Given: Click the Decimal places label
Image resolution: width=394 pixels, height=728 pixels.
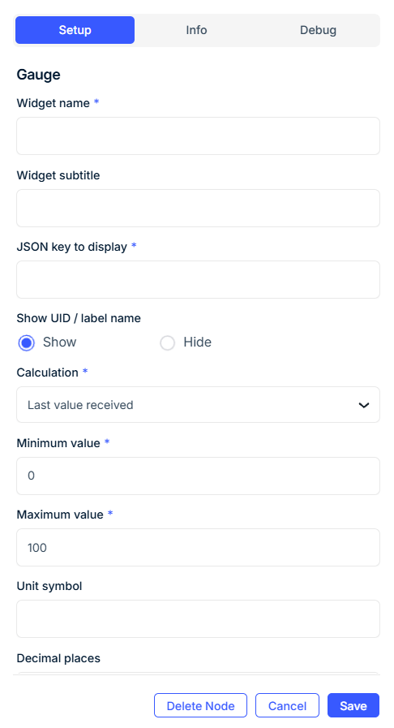Looking at the screenshot, I should (58, 658).
